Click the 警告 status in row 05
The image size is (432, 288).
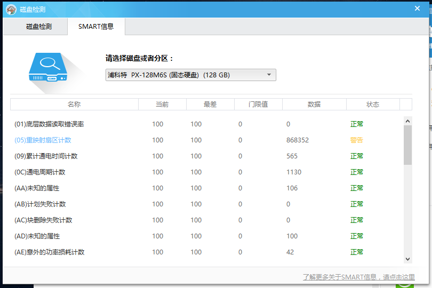pyautogui.click(x=356, y=140)
